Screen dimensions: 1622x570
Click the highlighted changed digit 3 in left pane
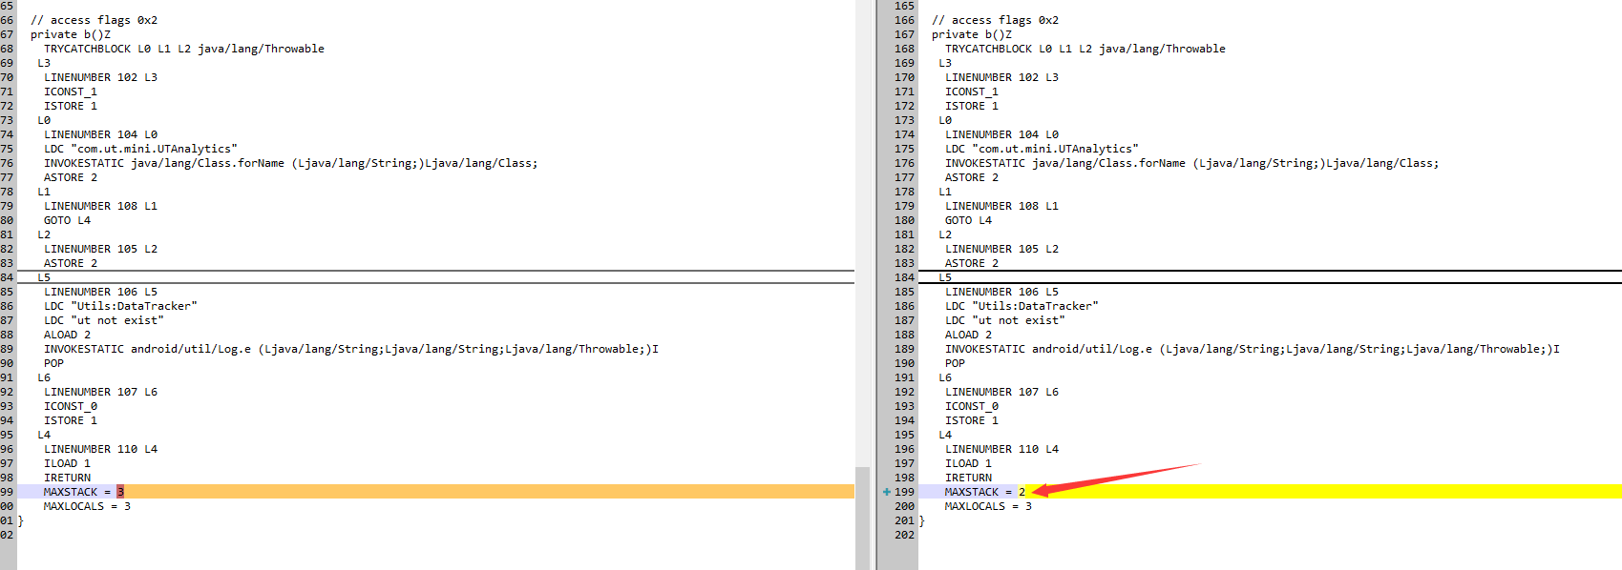click(120, 492)
